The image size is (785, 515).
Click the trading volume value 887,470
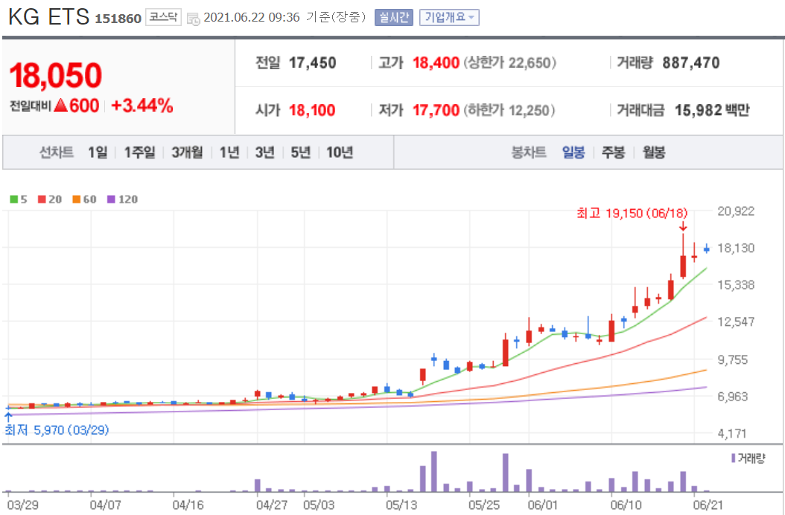691,63
